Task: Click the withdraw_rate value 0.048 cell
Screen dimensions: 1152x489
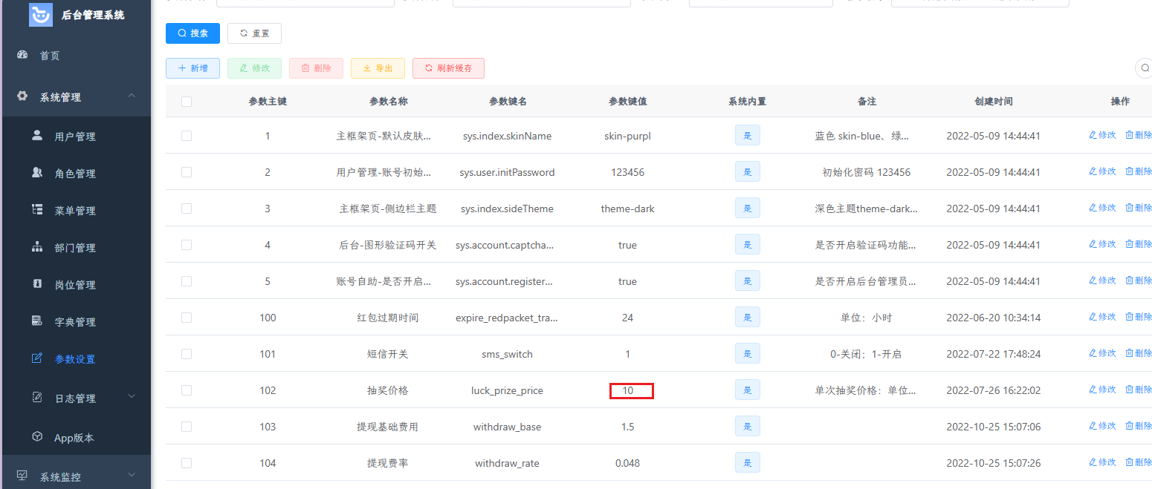Action: point(628,463)
